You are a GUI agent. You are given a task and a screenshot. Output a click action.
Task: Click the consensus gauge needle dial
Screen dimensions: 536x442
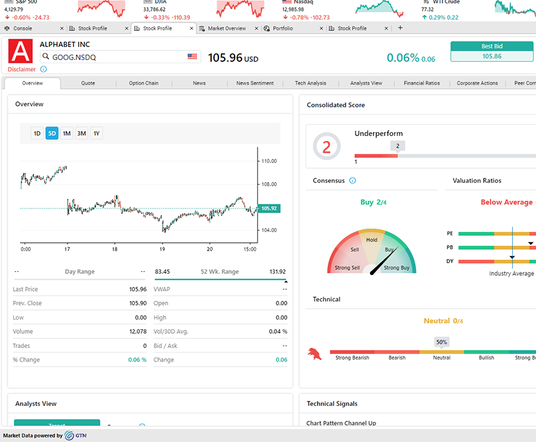[x=372, y=251]
